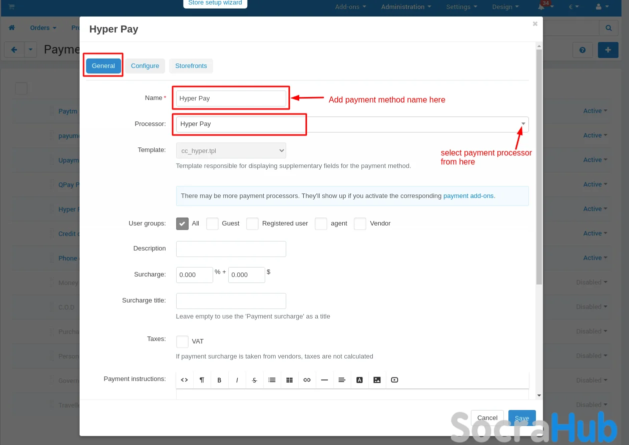Click scrollbar down arrow in dialog
The height and width of the screenshot is (445, 629).
(539, 395)
